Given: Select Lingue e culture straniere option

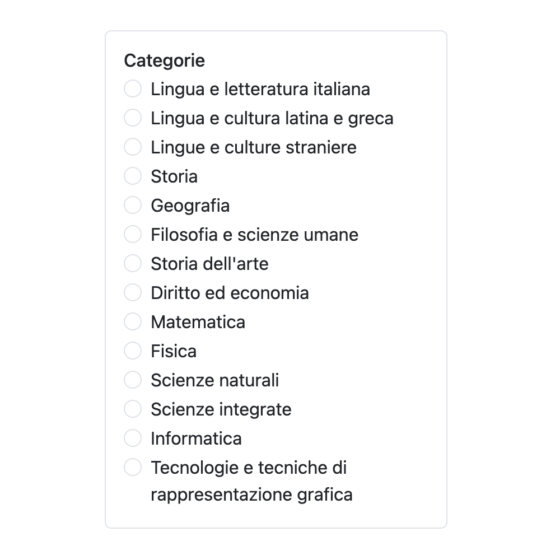Looking at the screenshot, I should [133, 147].
